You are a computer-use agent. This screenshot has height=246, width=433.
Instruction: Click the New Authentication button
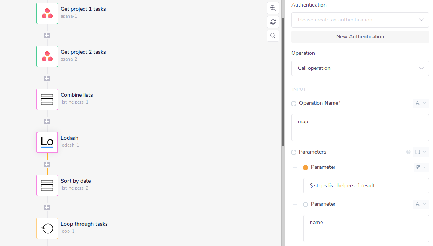point(360,36)
